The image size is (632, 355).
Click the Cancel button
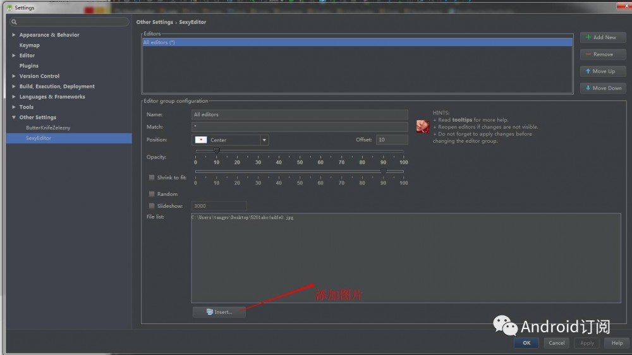(556, 343)
